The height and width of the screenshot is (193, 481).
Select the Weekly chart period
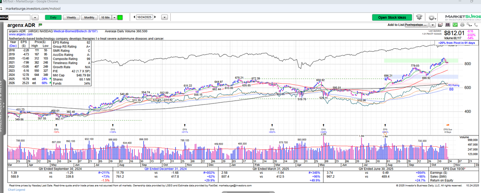click(71, 18)
